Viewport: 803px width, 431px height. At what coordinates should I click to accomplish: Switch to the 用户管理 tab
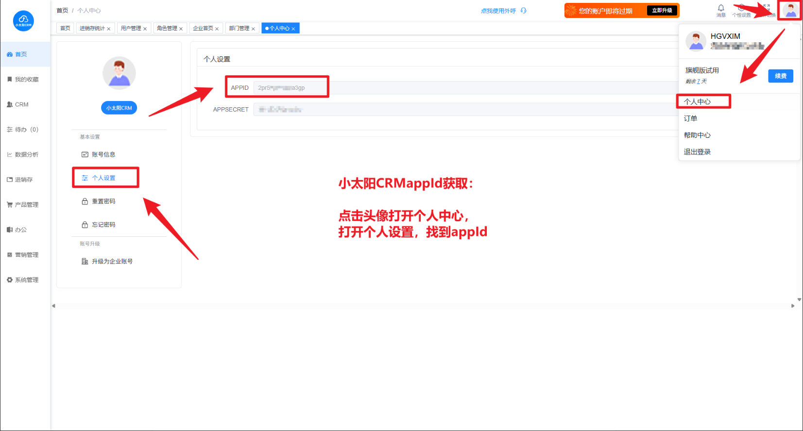pos(131,28)
